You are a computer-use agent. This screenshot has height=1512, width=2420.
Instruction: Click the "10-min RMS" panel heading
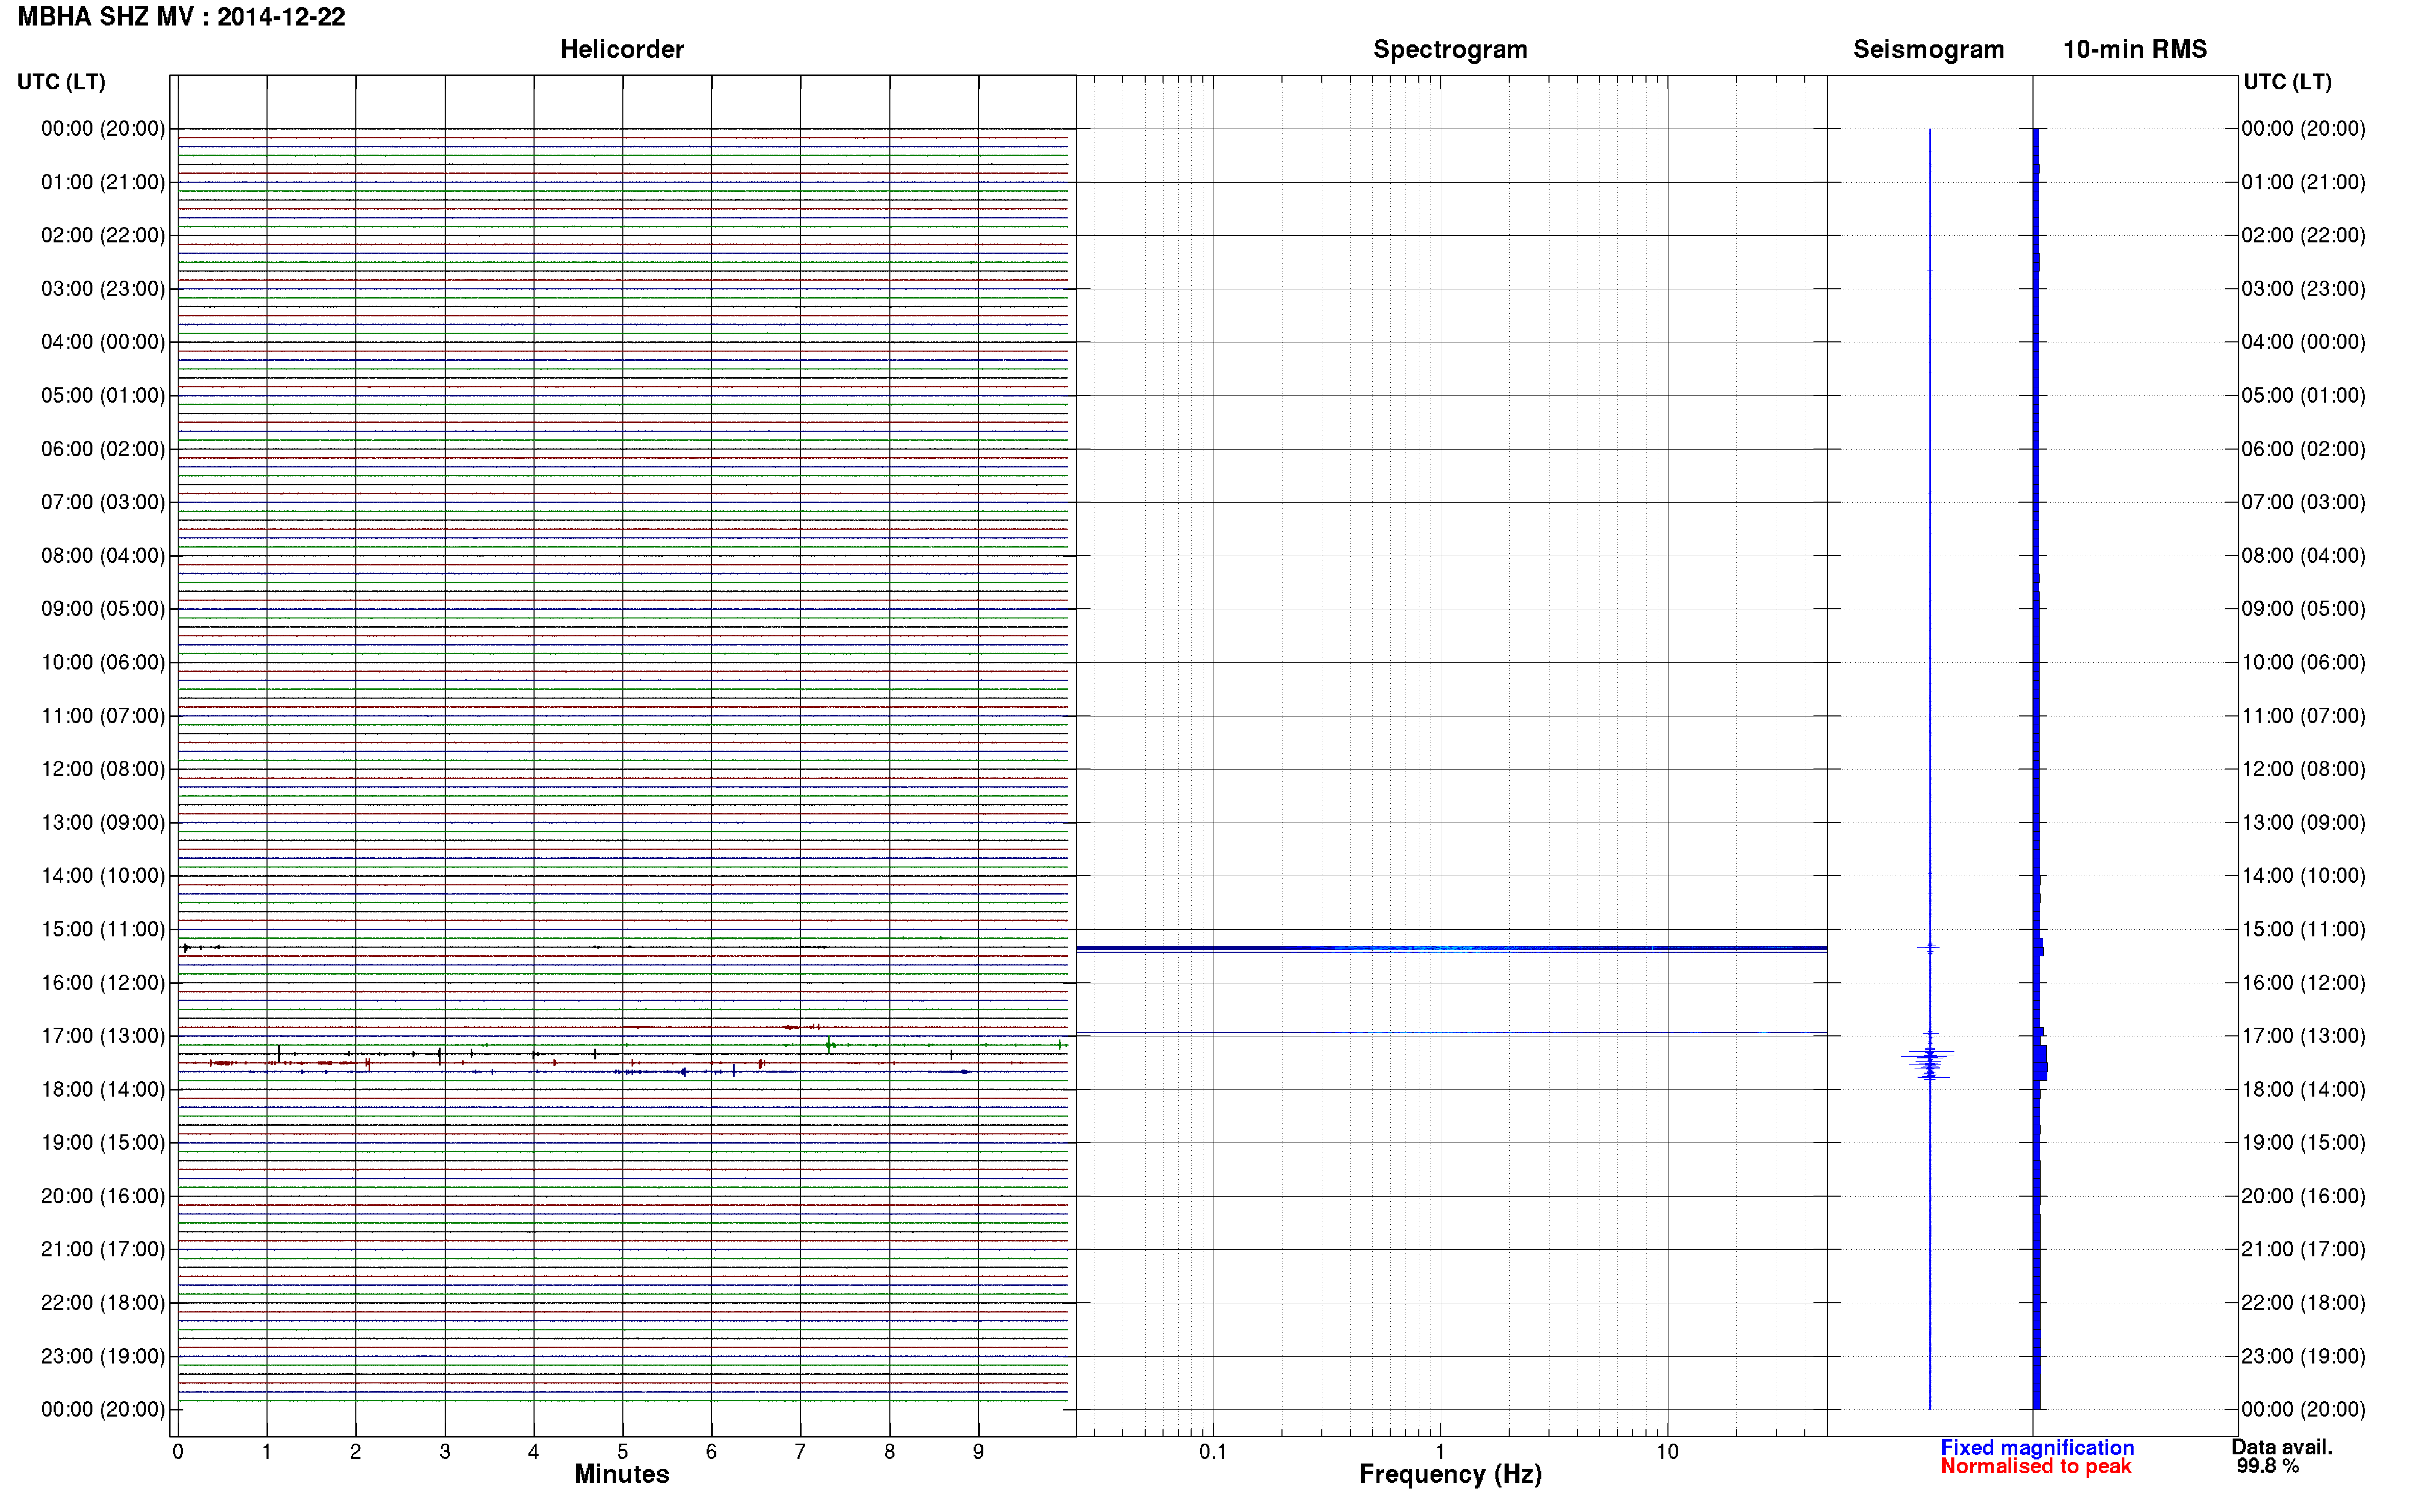2134,50
